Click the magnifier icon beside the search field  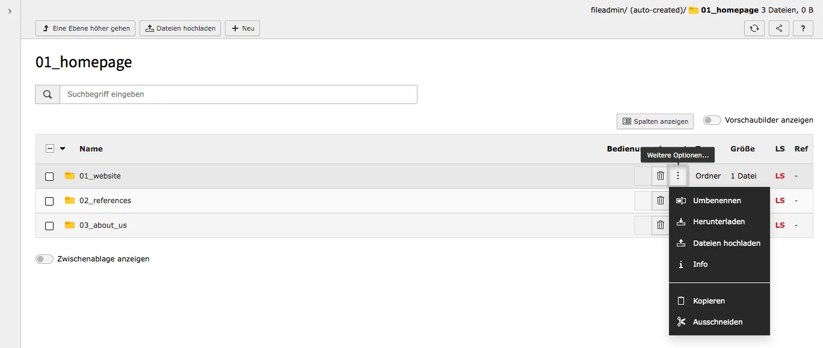(47, 94)
